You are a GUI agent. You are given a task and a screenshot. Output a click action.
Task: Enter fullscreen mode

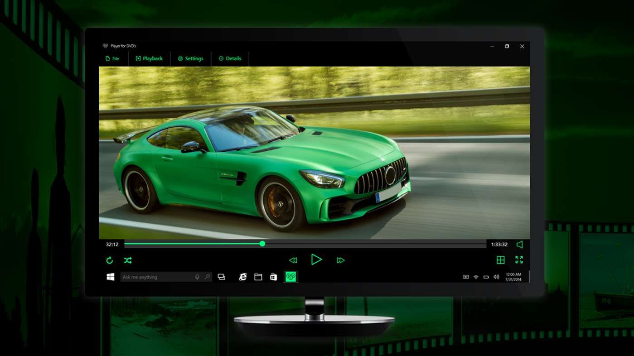pos(519,260)
